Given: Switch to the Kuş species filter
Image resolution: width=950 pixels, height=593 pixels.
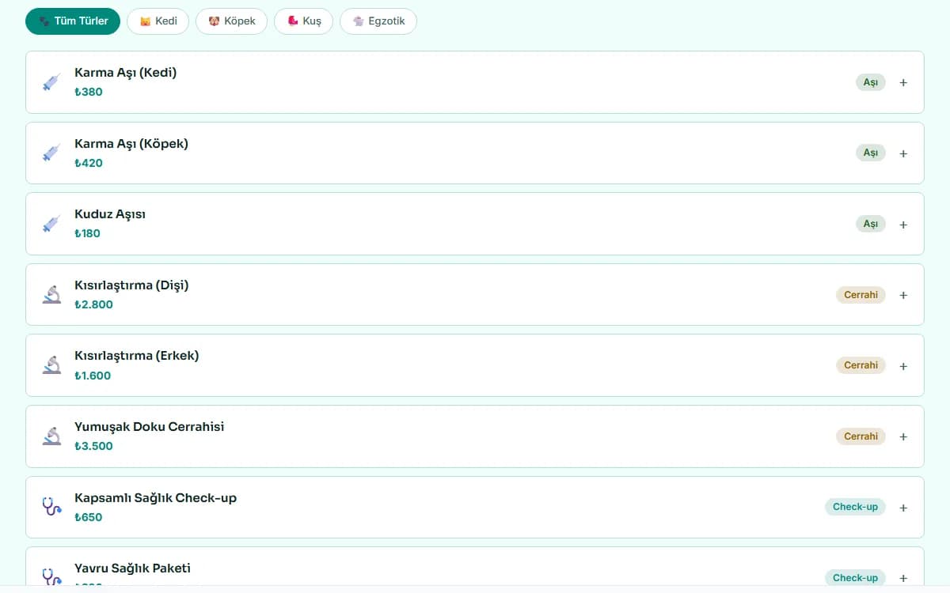Looking at the screenshot, I should coord(303,21).
